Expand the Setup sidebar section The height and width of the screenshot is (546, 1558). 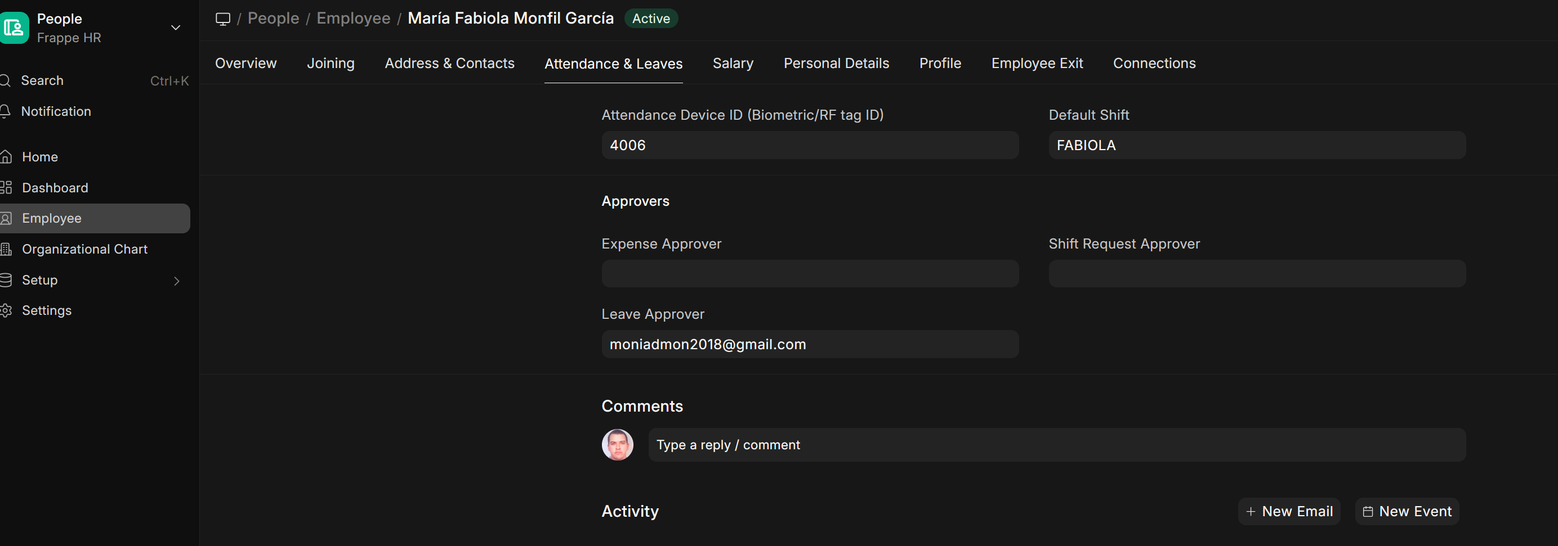pyautogui.click(x=176, y=280)
